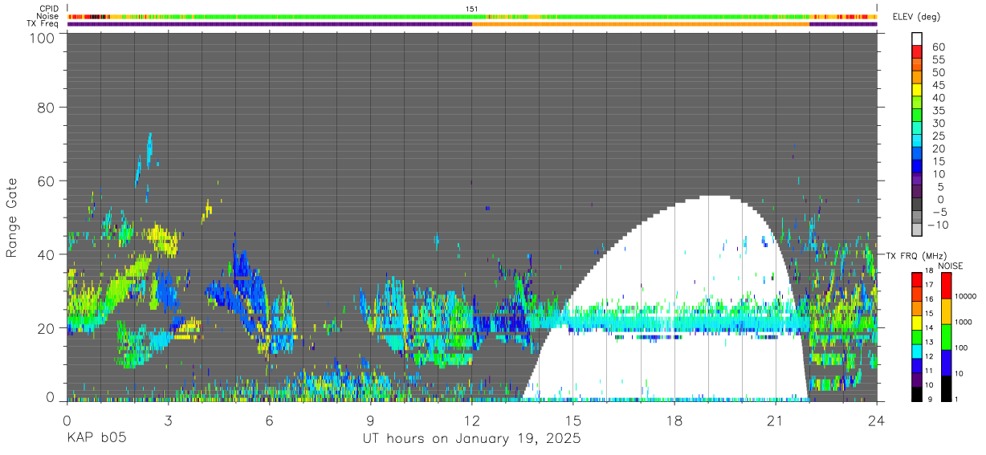Click the CPID label at top left

[49, 9]
